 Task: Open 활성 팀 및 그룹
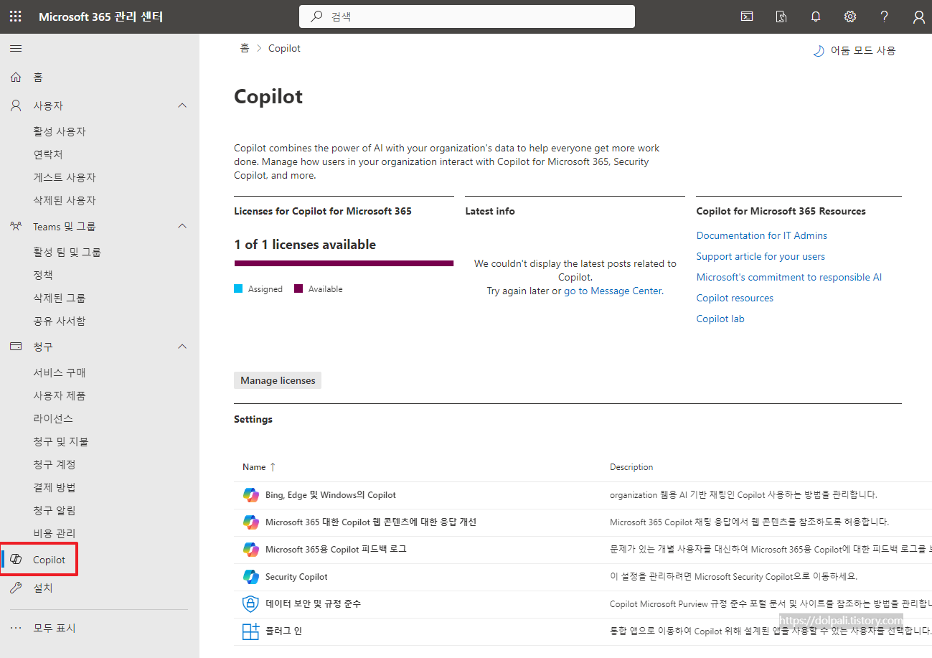coord(67,252)
